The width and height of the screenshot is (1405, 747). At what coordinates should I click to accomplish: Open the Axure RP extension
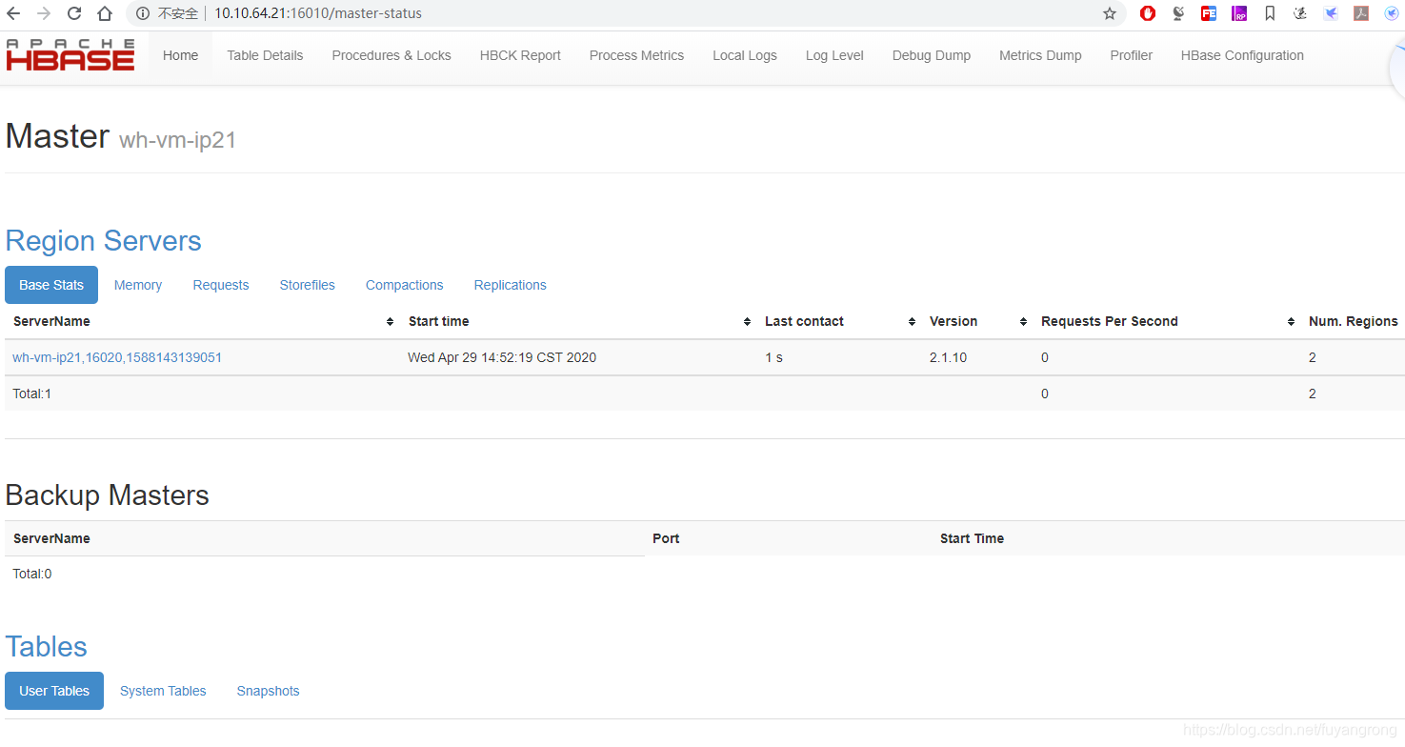[1239, 13]
